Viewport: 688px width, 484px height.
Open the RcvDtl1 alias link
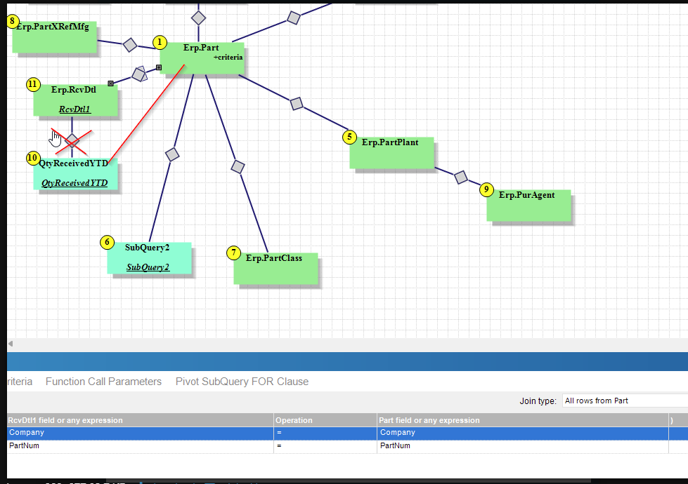click(74, 109)
